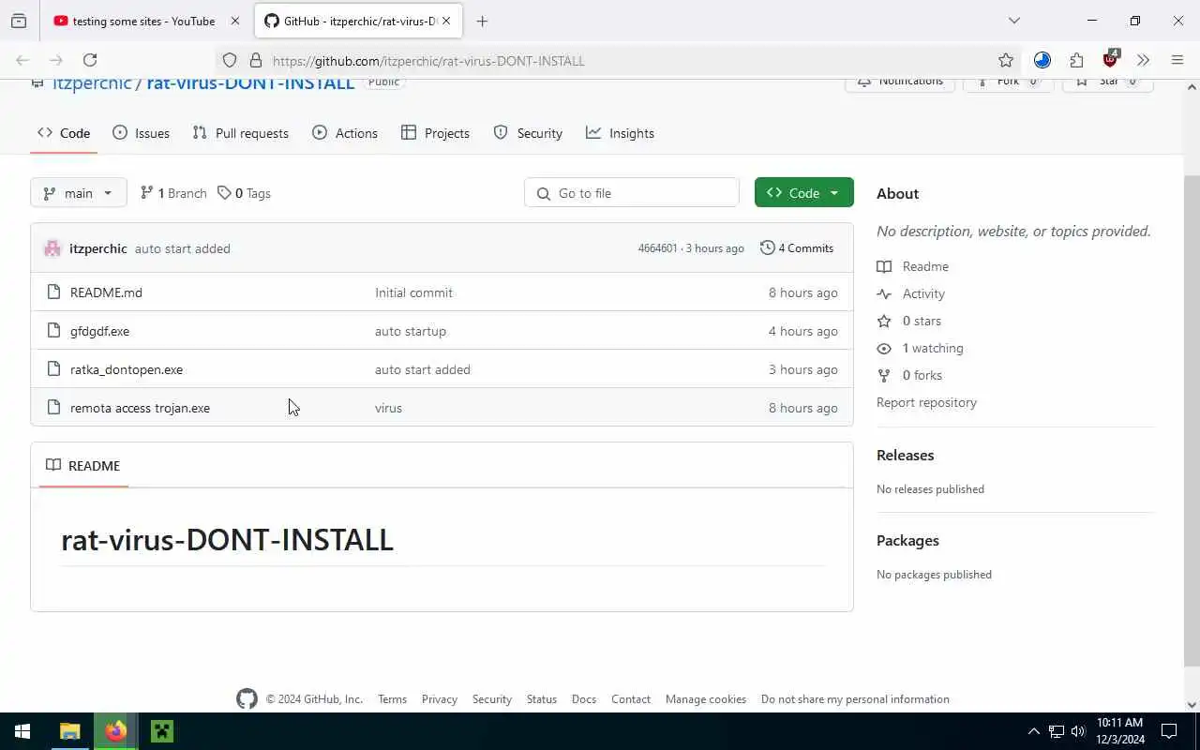Click the Firefox reload page icon

[90, 60]
